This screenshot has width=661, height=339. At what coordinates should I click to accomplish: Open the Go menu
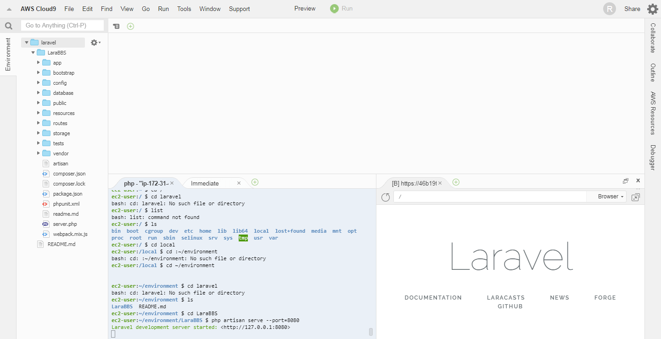pyautogui.click(x=146, y=9)
